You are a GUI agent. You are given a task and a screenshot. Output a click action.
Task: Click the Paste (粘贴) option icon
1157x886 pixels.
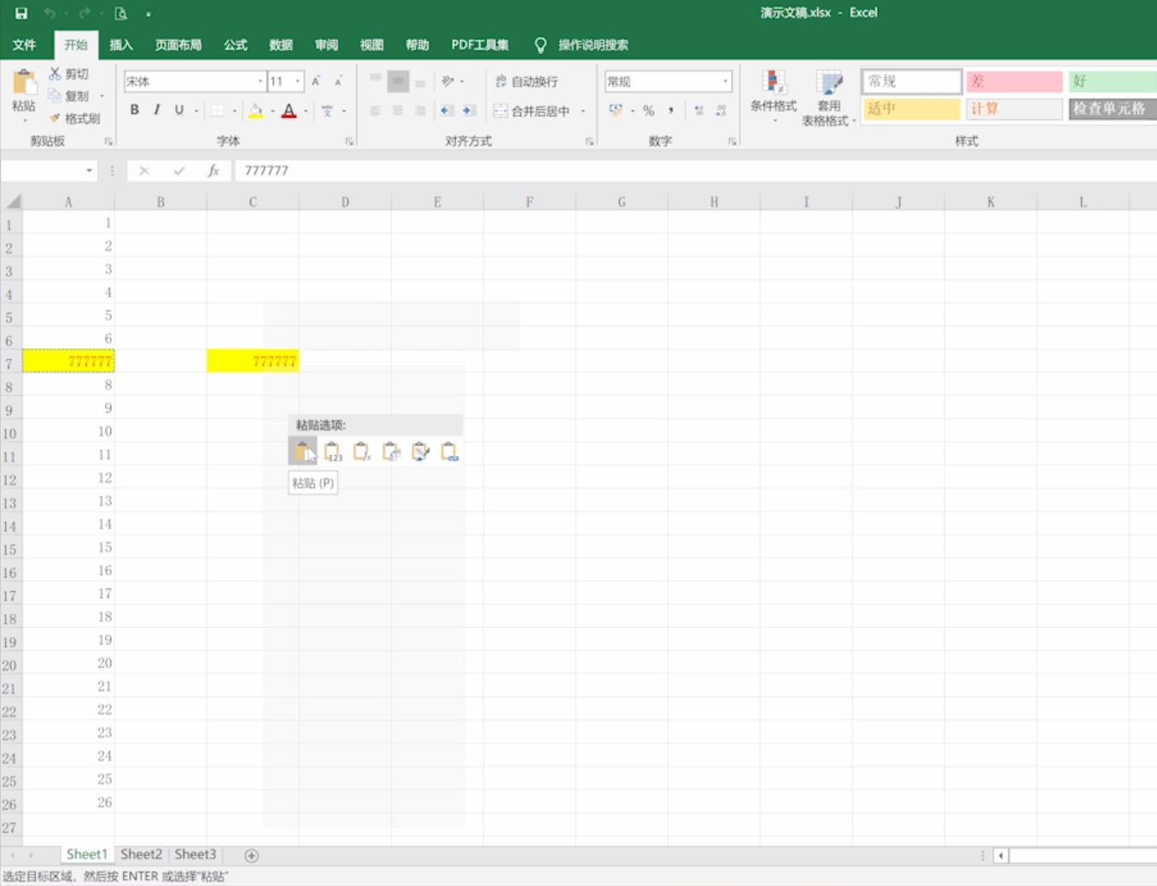click(x=302, y=451)
